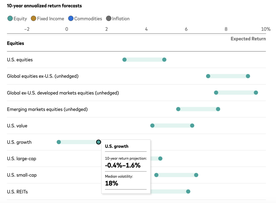Click the Global equities ex-U.S. (unhedged) label

click(43, 76)
